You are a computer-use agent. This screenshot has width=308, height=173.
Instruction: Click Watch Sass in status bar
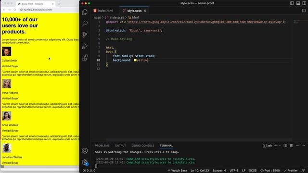[177, 171]
